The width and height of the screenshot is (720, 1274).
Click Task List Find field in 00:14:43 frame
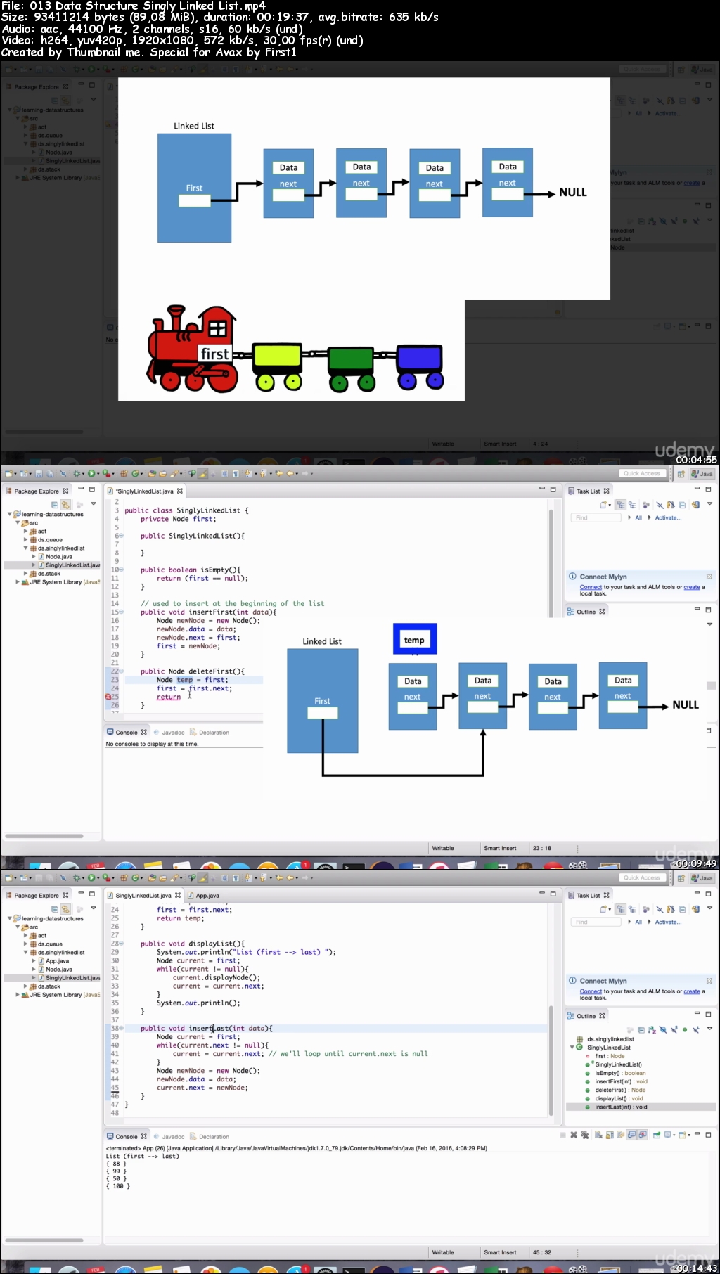pos(595,921)
